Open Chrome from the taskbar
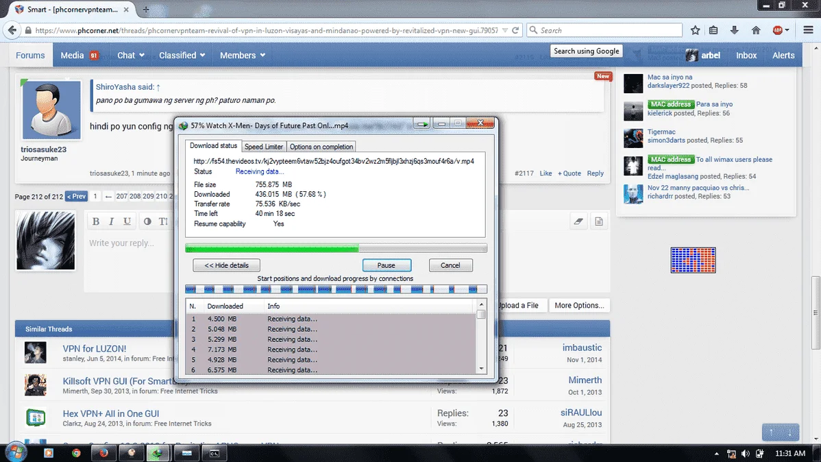The image size is (821, 462). click(77, 453)
